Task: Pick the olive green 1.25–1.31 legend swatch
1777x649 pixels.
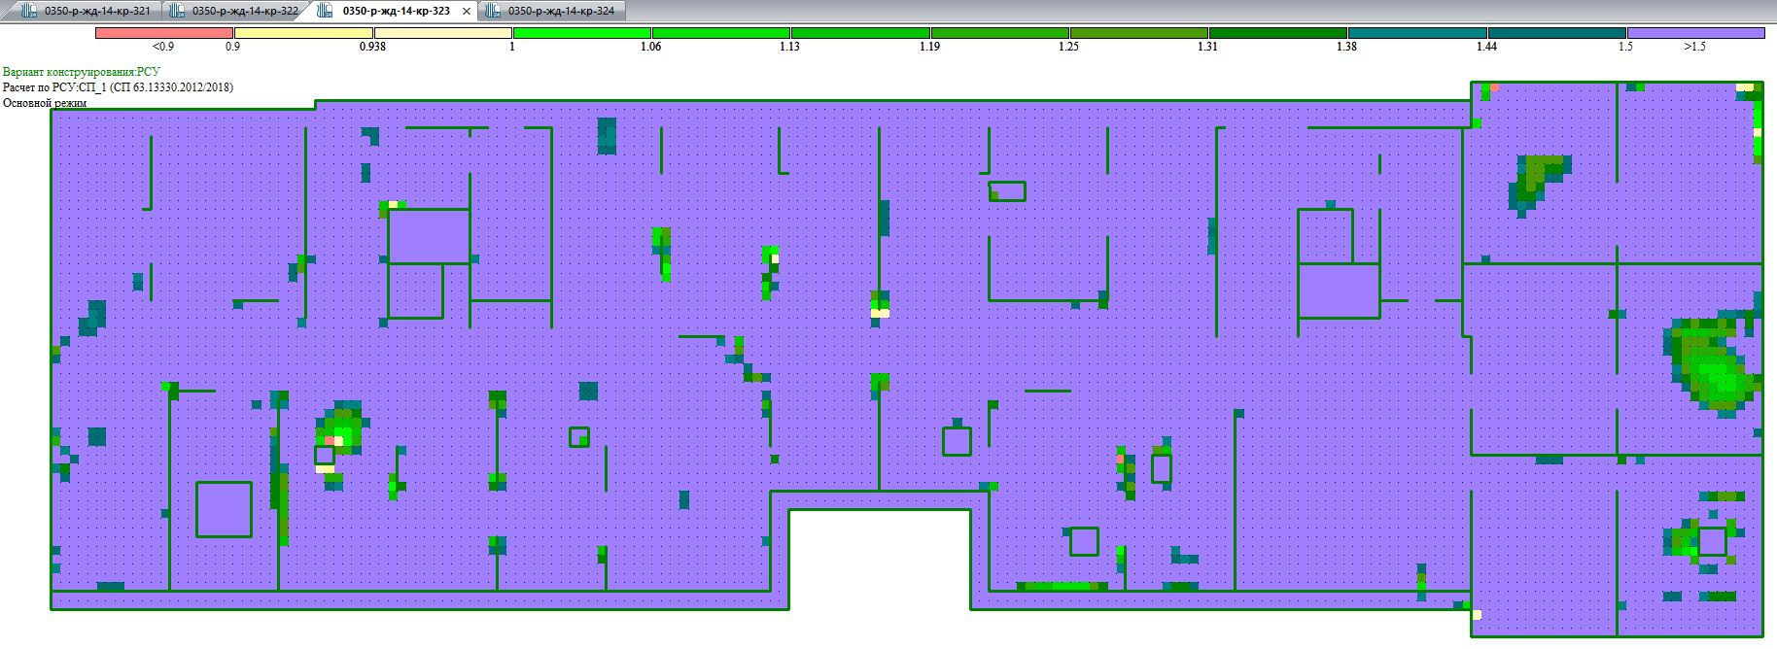Action: pos(1139,33)
